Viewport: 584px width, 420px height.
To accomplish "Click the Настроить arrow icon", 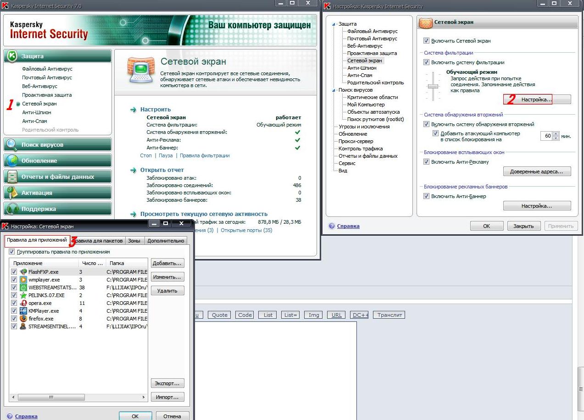I will tap(133, 110).
